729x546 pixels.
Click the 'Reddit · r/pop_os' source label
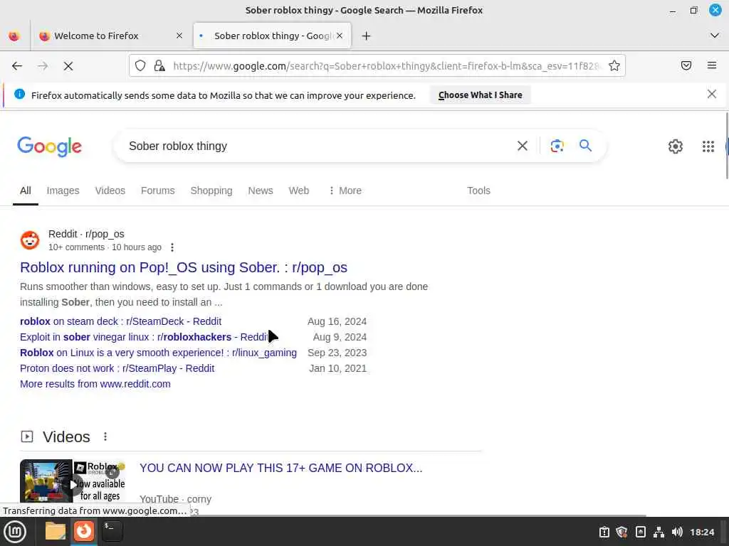pyautogui.click(x=86, y=234)
